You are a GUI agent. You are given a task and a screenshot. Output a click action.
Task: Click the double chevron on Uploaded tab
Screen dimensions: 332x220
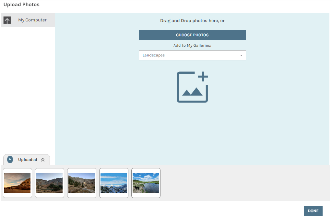point(43,160)
